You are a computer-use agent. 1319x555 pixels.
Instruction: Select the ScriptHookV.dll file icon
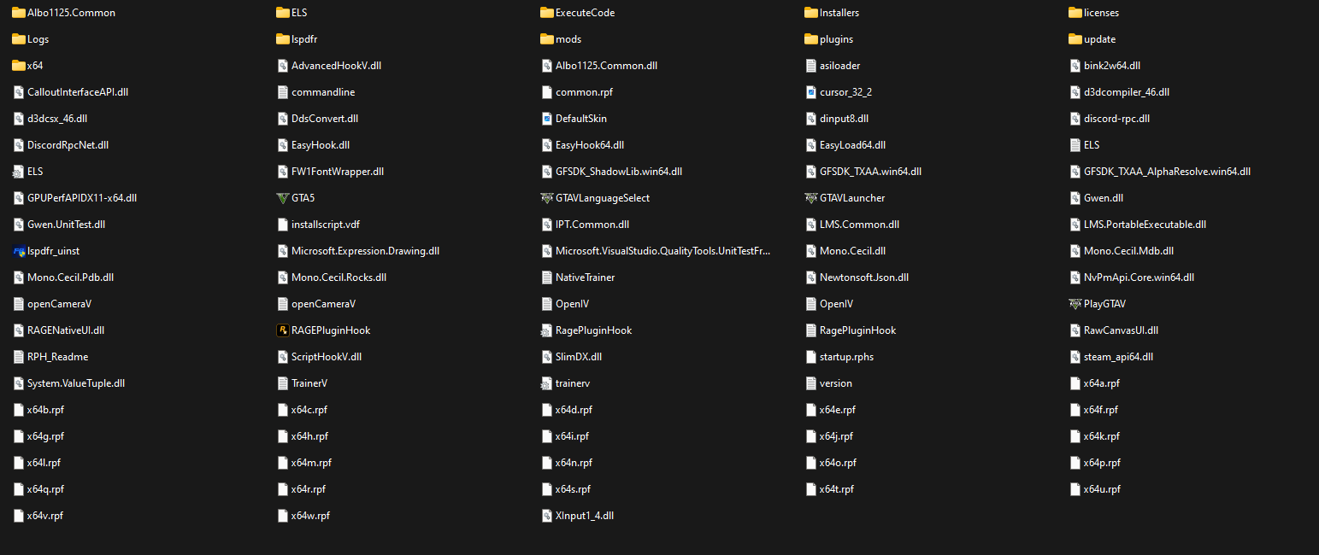pos(283,357)
